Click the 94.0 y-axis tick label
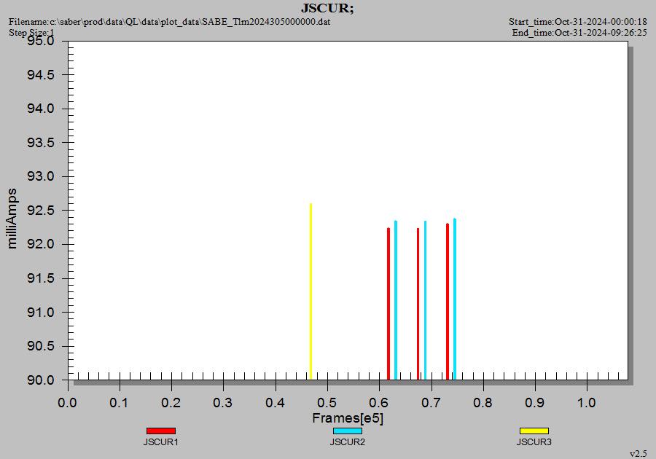This screenshot has height=459, width=656. [x=41, y=109]
